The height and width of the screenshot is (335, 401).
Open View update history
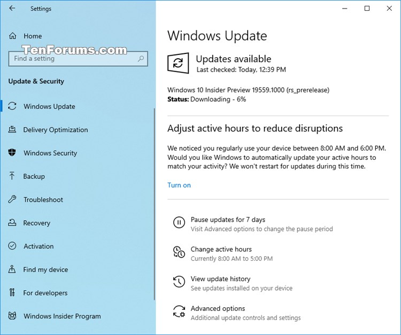point(220,279)
